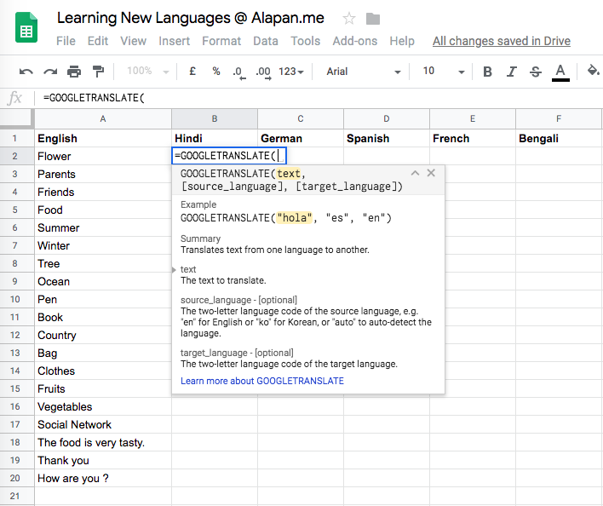Screen dimensions: 603x506
Task: Select the 'Hindi' header cell
Action: click(215, 138)
